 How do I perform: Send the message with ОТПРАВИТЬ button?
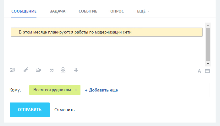click(30, 110)
